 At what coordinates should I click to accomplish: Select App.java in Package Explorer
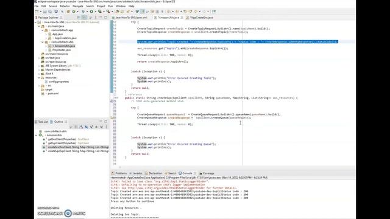tap(57, 34)
